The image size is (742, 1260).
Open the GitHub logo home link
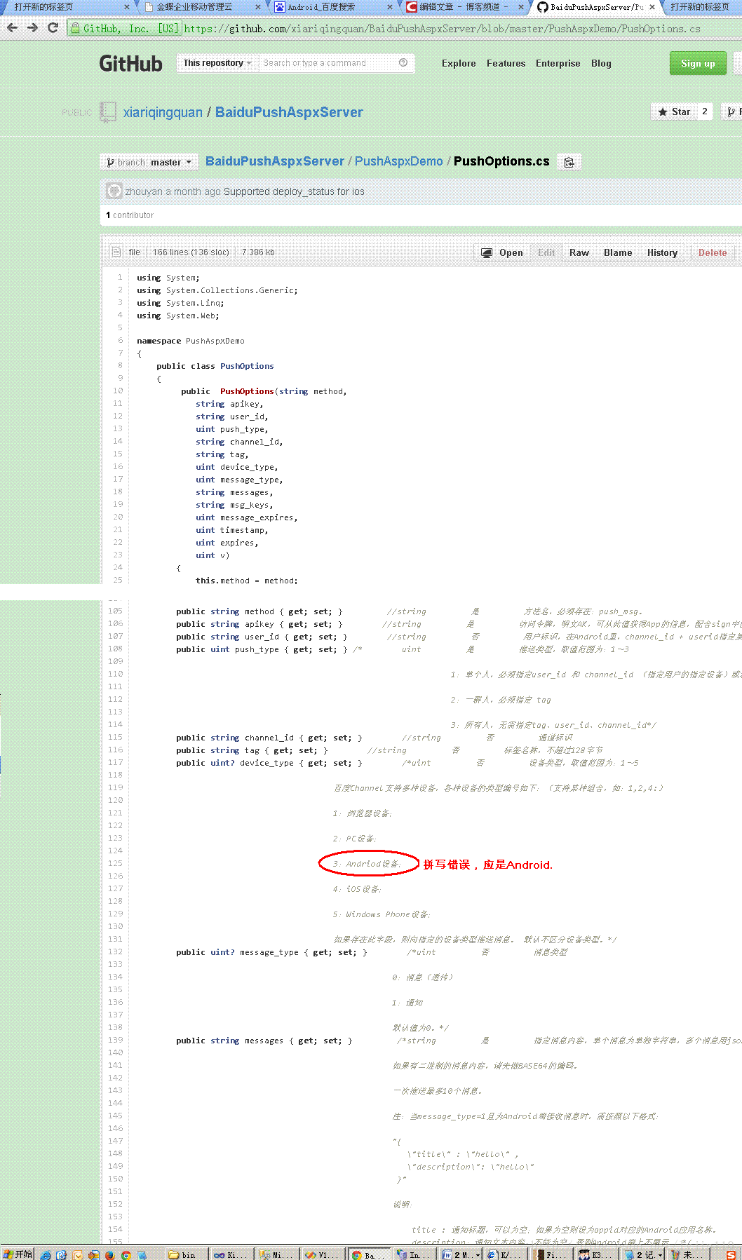[130, 64]
